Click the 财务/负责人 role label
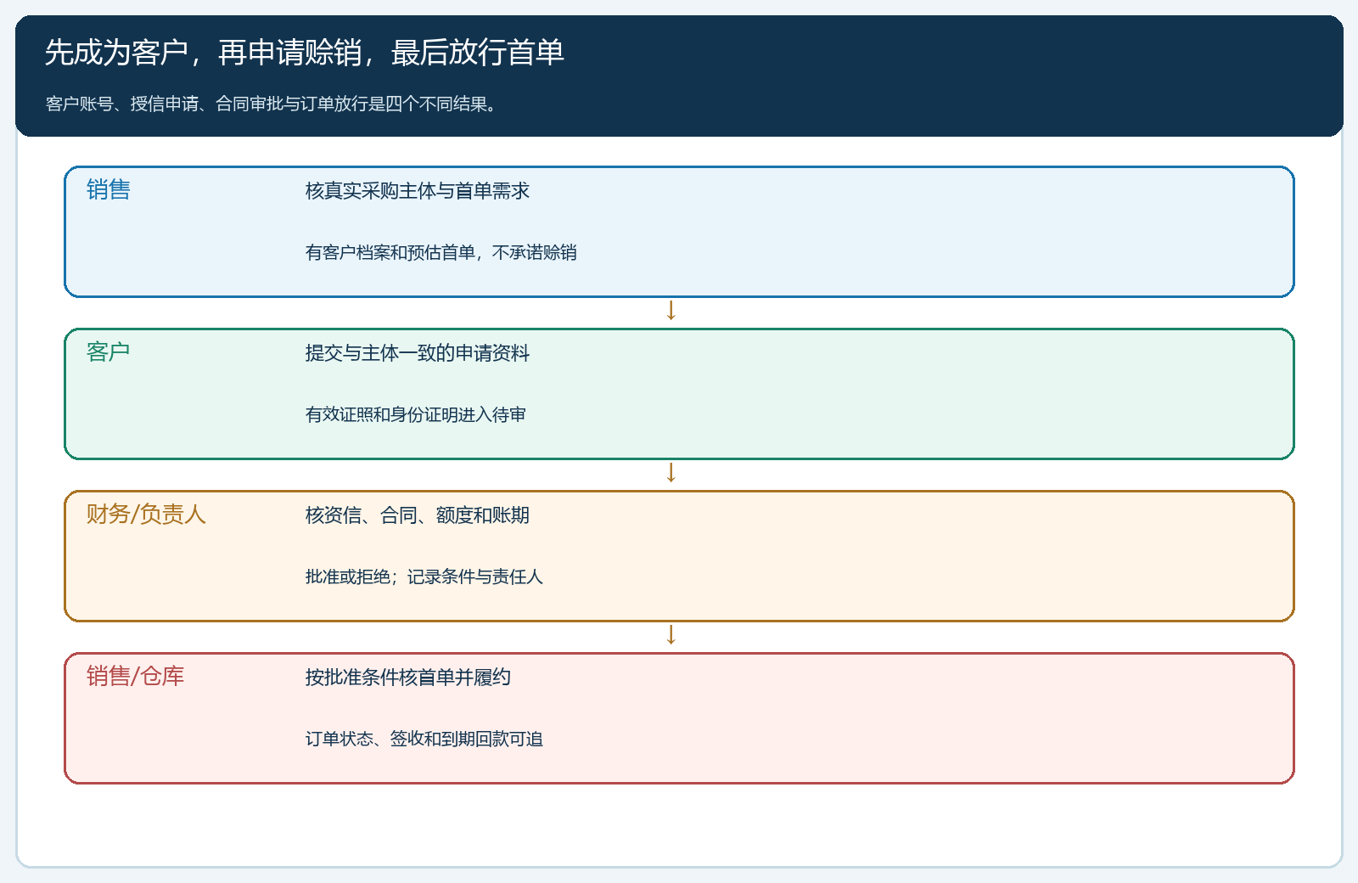The width and height of the screenshot is (1358, 883). point(146,514)
